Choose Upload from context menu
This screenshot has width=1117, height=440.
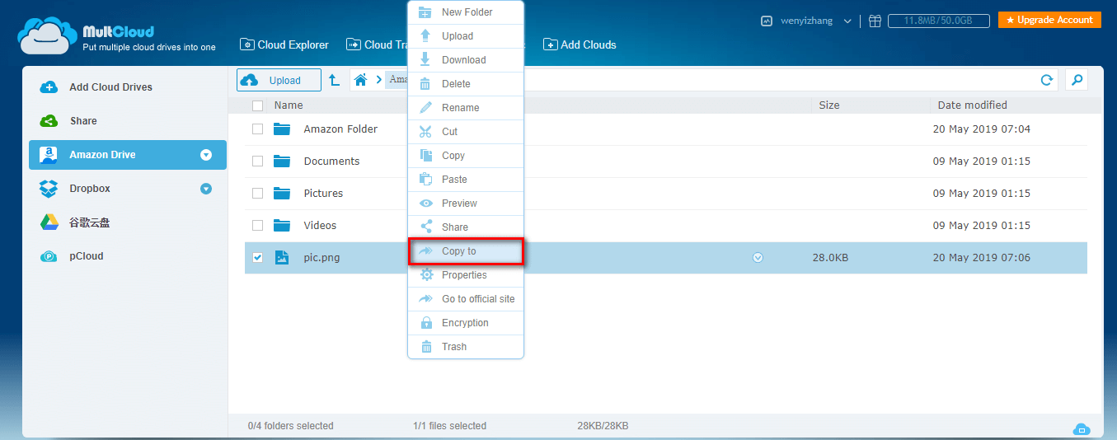click(x=466, y=36)
